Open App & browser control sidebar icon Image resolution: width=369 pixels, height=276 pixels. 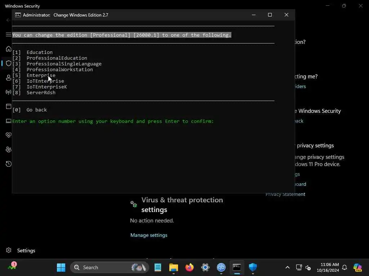[9, 106]
